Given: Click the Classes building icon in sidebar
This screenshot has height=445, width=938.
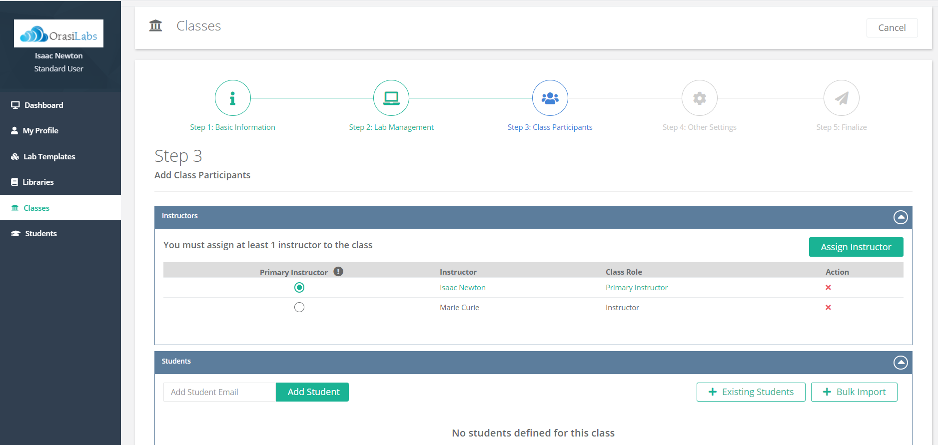Looking at the screenshot, I should (x=15, y=208).
